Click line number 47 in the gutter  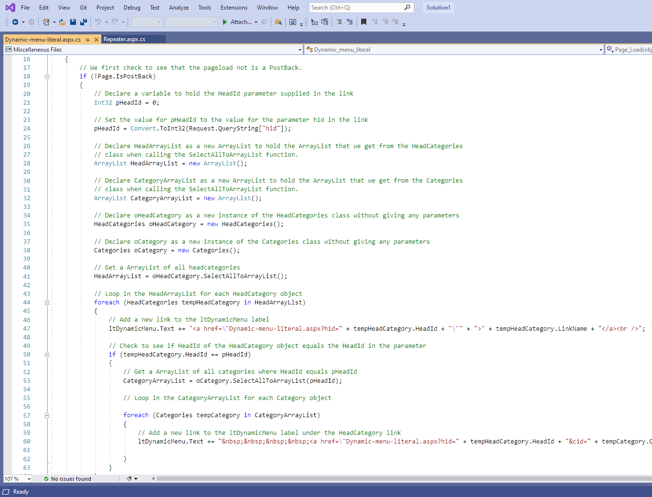coord(27,329)
